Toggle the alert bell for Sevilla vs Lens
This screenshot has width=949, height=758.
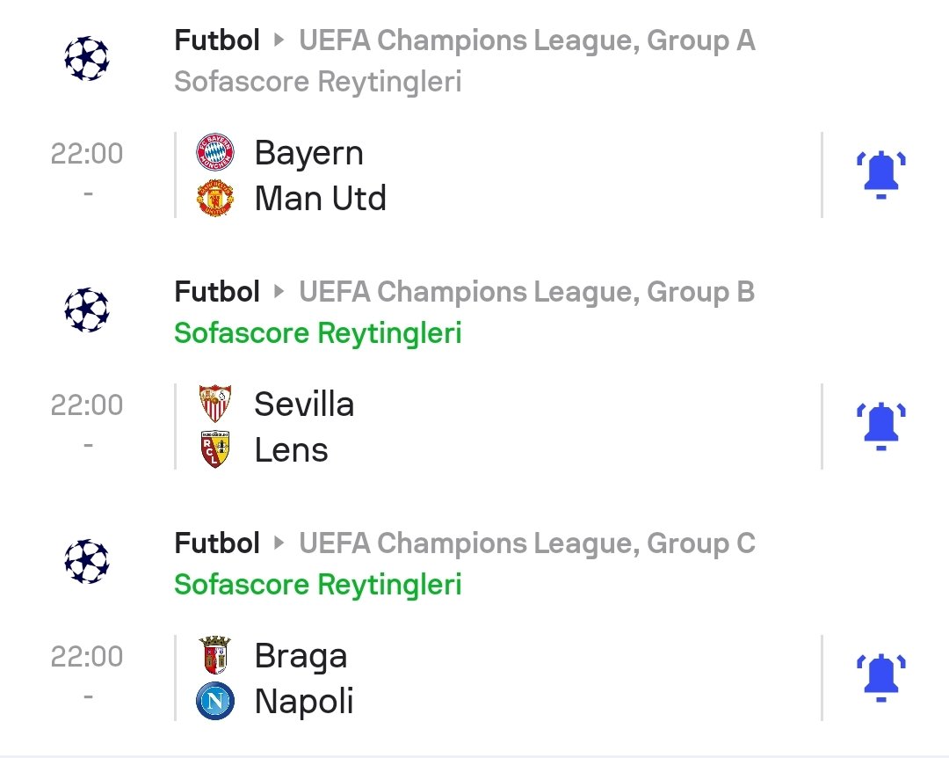[x=880, y=426]
